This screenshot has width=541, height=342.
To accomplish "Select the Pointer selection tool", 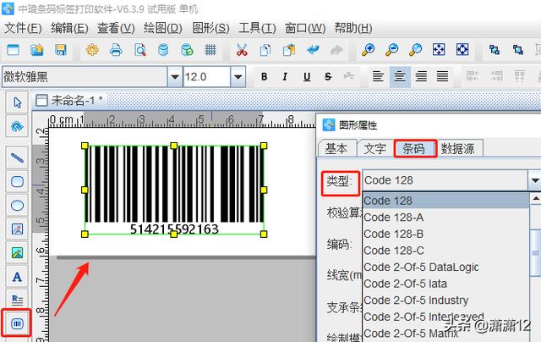I will tap(17, 102).
